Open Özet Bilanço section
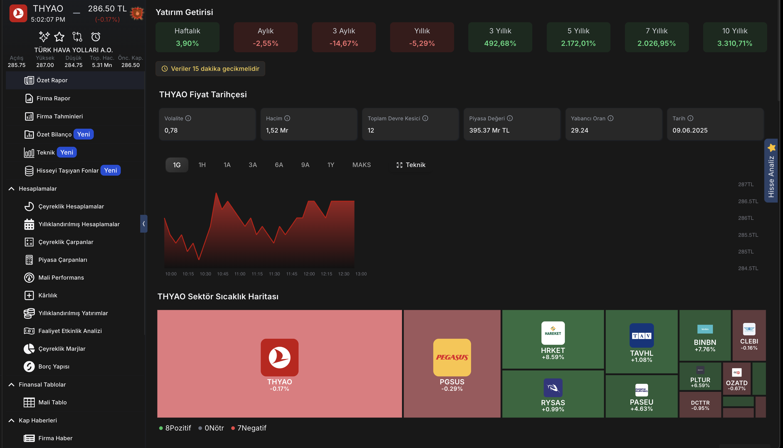 pyautogui.click(x=75, y=135)
